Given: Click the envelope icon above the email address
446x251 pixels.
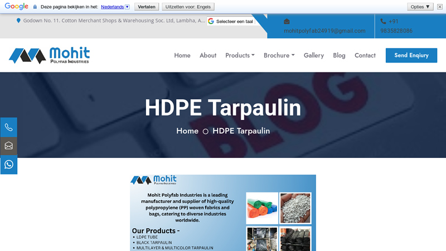Looking at the screenshot, I should (287, 21).
